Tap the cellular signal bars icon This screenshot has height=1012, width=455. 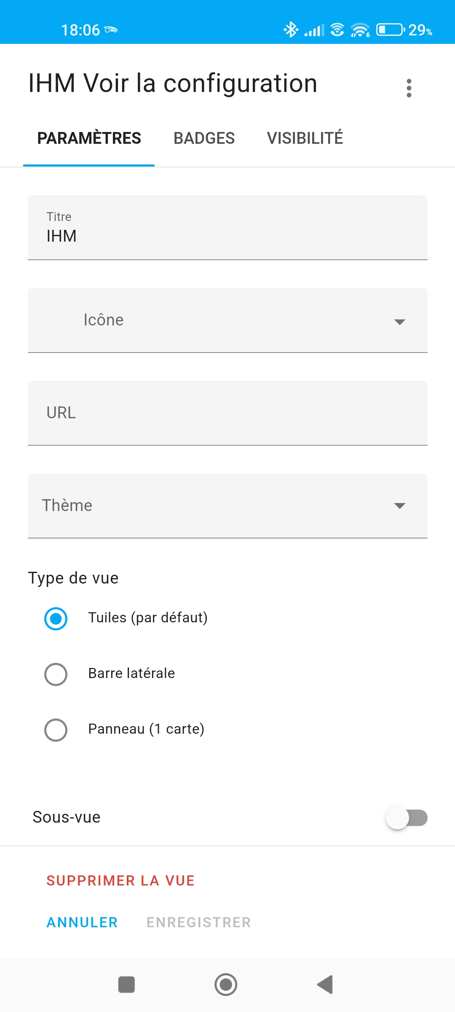(x=314, y=30)
